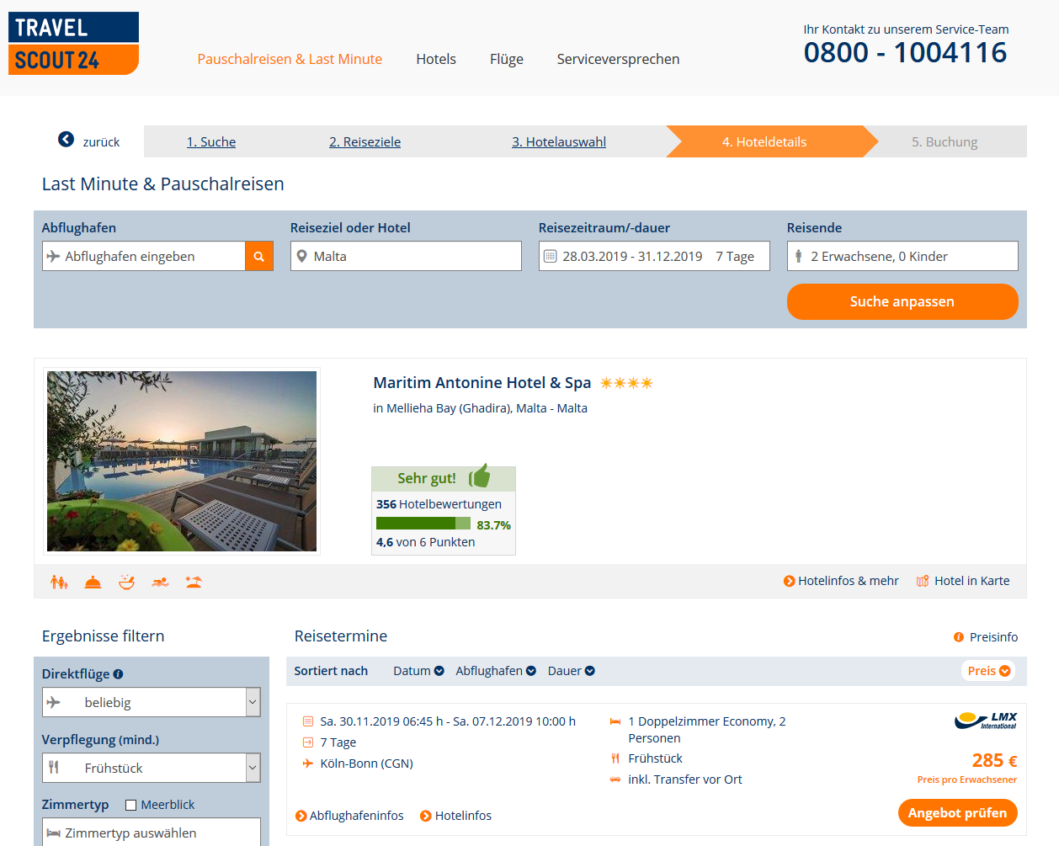Click the LMX International operator logo

click(986, 721)
